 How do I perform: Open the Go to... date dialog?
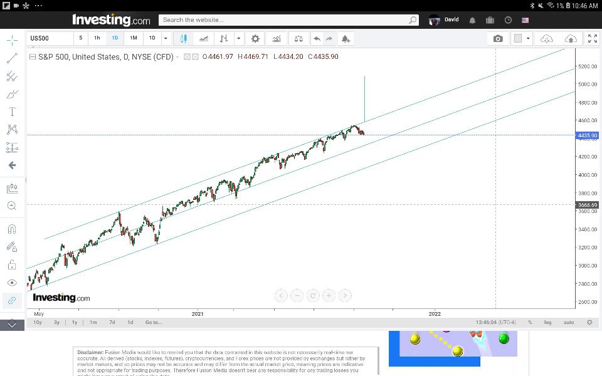pos(154,322)
